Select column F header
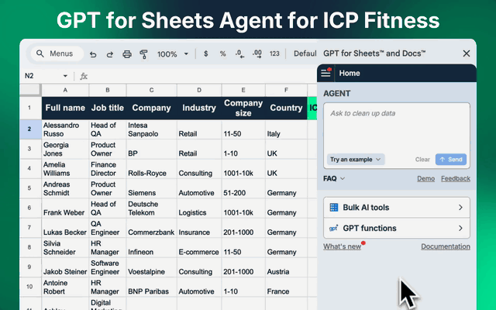496x310 pixels. tap(286, 90)
